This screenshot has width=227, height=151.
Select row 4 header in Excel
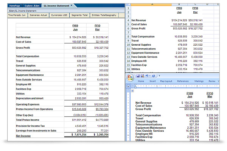[129, 20]
